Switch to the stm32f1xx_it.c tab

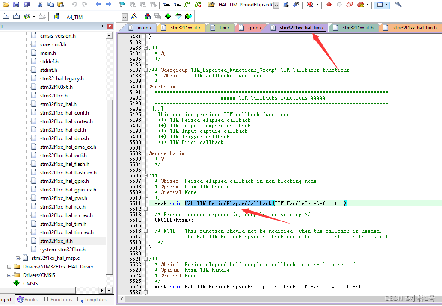coord(181,28)
